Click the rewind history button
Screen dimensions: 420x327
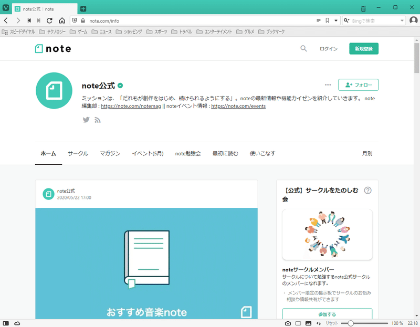pyautogui.click(x=29, y=20)
